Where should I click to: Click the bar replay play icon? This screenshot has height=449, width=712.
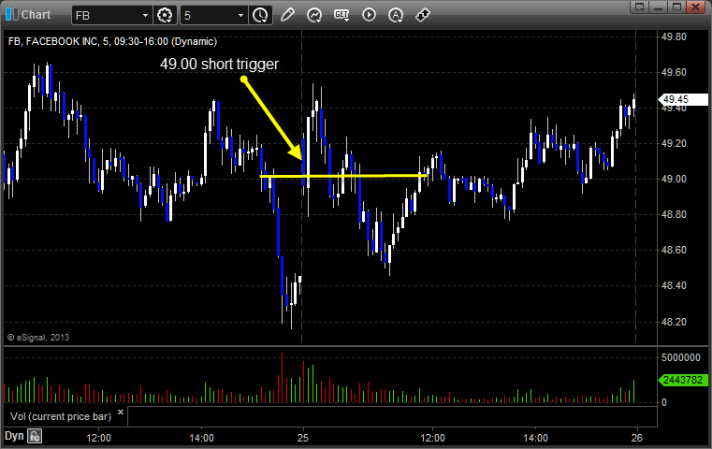pyautogui.click(x=369, y=15)
